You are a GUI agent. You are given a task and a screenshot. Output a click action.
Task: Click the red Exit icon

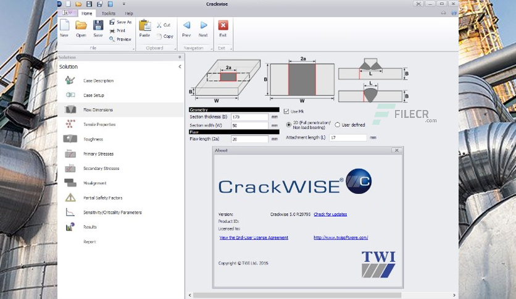[223, 25]
